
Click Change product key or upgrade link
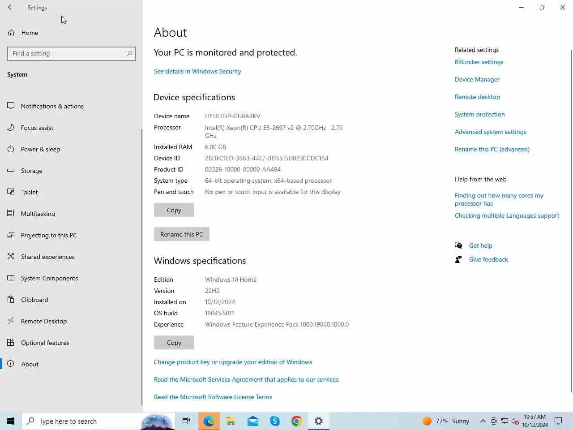pos(233,362)
